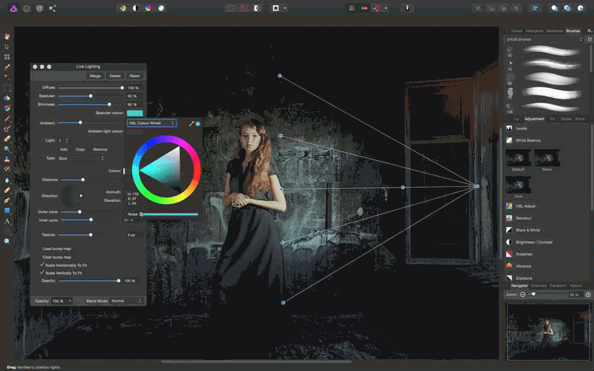The image size is (594, 371).
Task: Pick the Zoom magnifier tool at toolbar bottom
Action: (x=7, y=241)
